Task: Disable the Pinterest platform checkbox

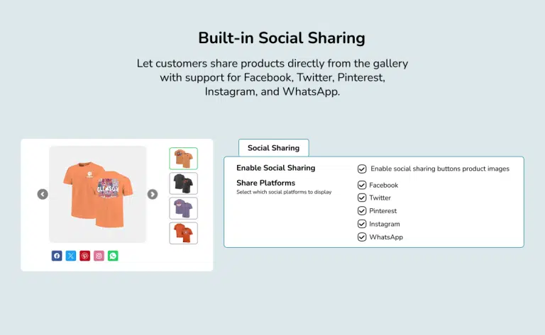Action: tap(362, 210)
